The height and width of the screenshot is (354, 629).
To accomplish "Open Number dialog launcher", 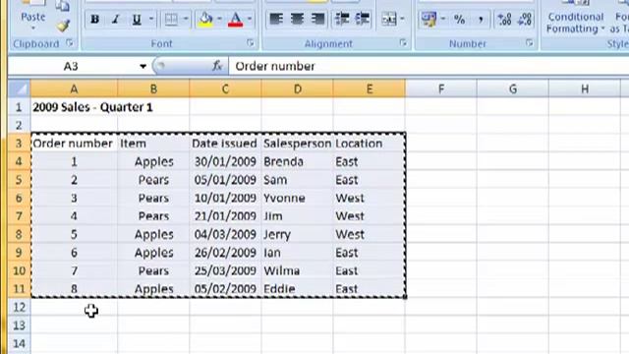I will 530,43.
